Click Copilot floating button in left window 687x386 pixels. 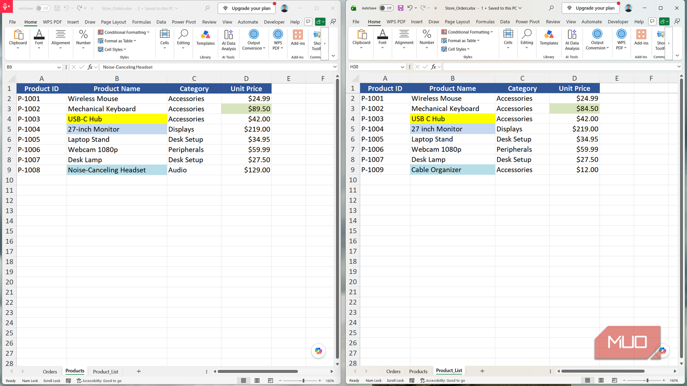pyautogui.click(x=319, y=351)
